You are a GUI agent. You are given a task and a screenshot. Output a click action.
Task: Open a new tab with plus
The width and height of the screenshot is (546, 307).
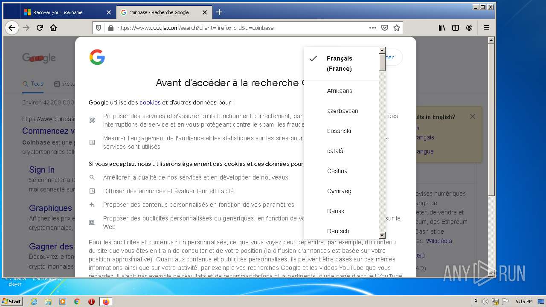tap(219, 12)
